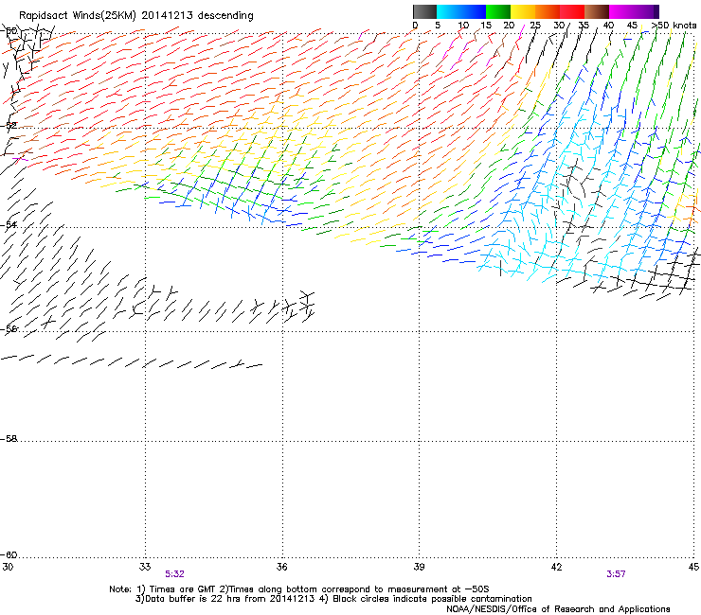Click the latitude label '-58'
The height and width of the screenshot is (615, 701).
pyautogui.click(x=9, y=439)
